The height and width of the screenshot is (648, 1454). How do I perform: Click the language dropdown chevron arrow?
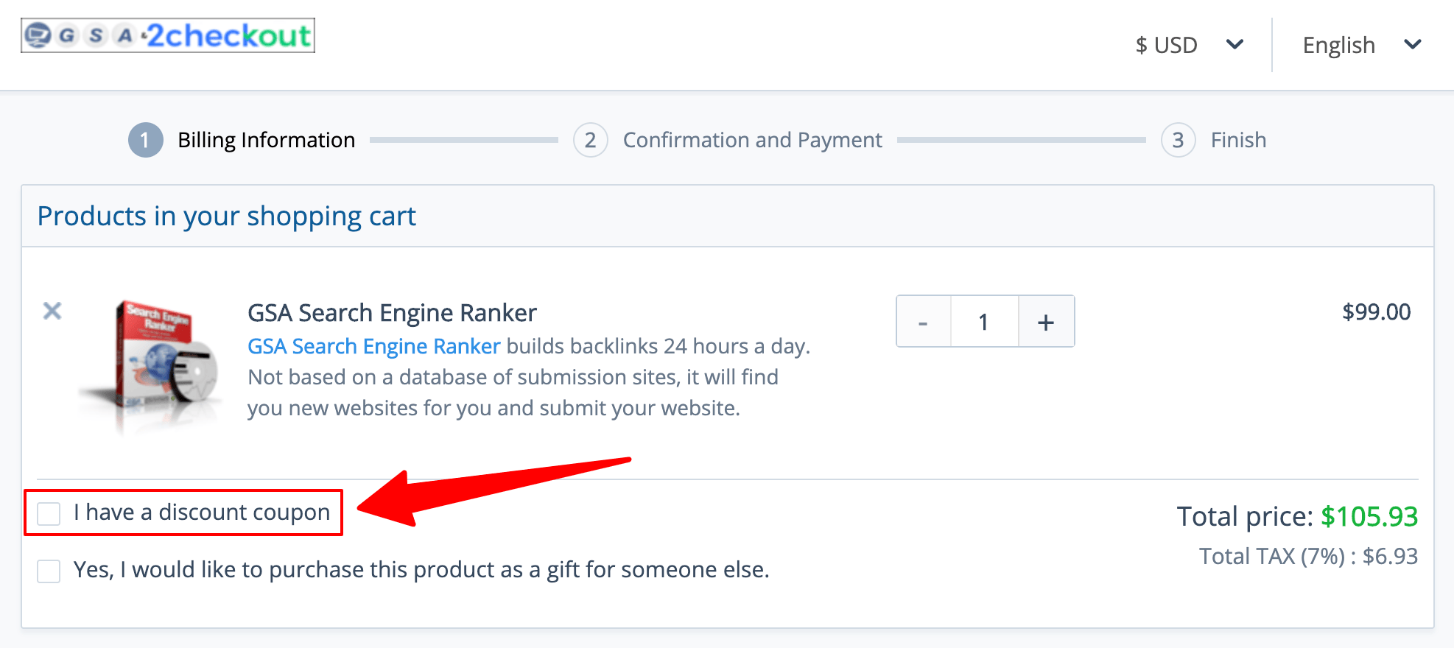[x=1413, y=45]
